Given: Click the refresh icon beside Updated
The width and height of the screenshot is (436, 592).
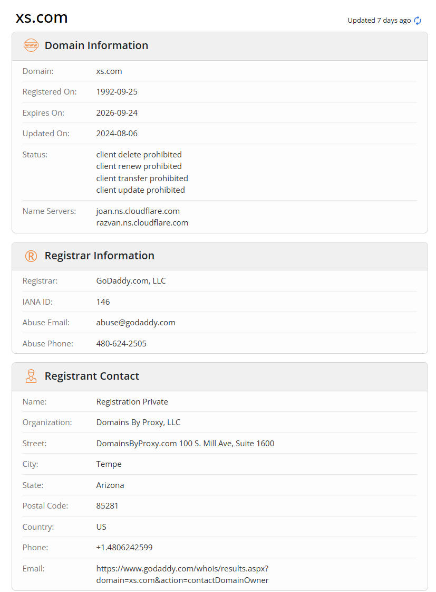Looking at the screenshot, I should pos(418,21).
